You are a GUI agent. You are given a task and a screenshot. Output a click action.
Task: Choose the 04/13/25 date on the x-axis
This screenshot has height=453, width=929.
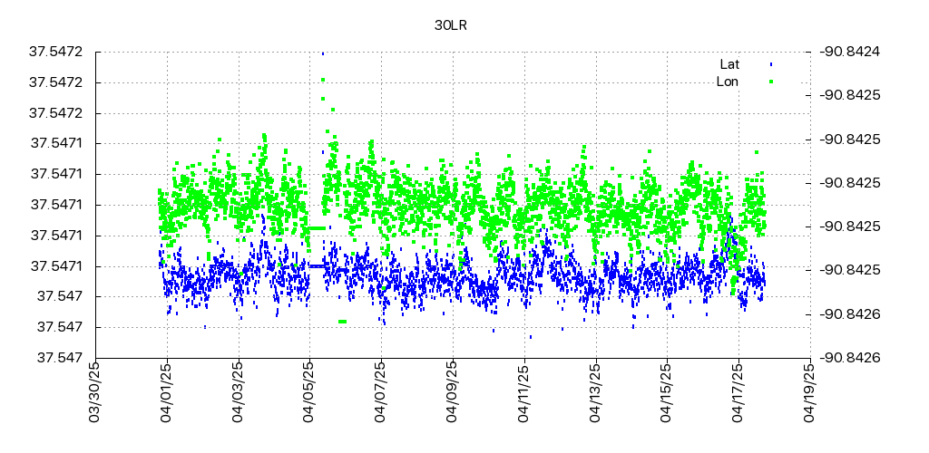pyautogui.click(x=596, y=392)
